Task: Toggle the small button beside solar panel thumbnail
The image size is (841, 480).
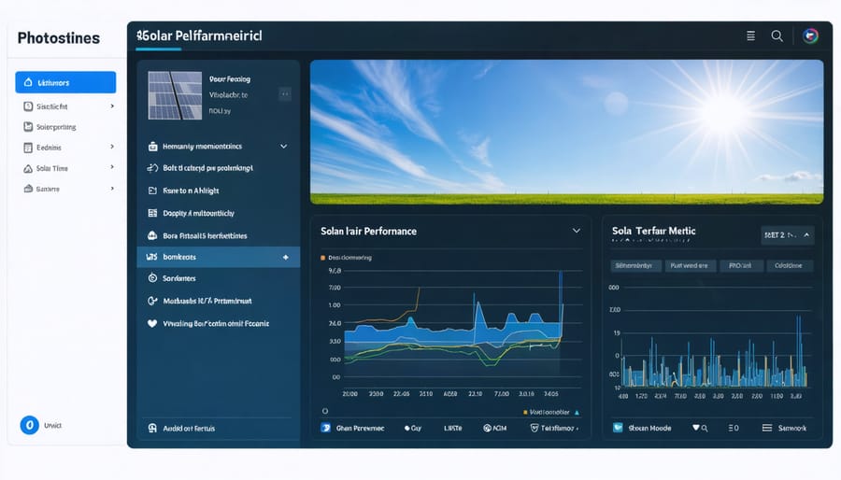Action: (x=284, y=94)
